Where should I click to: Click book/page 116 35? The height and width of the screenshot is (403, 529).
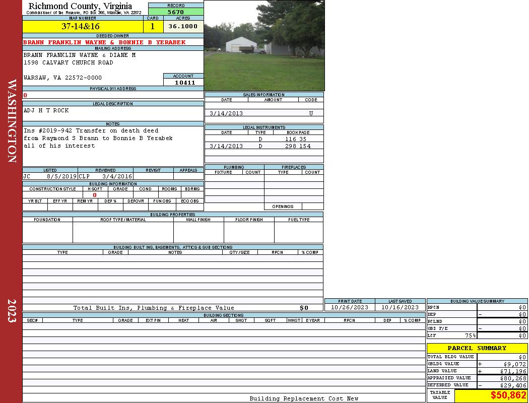click(x=296, y=139)
